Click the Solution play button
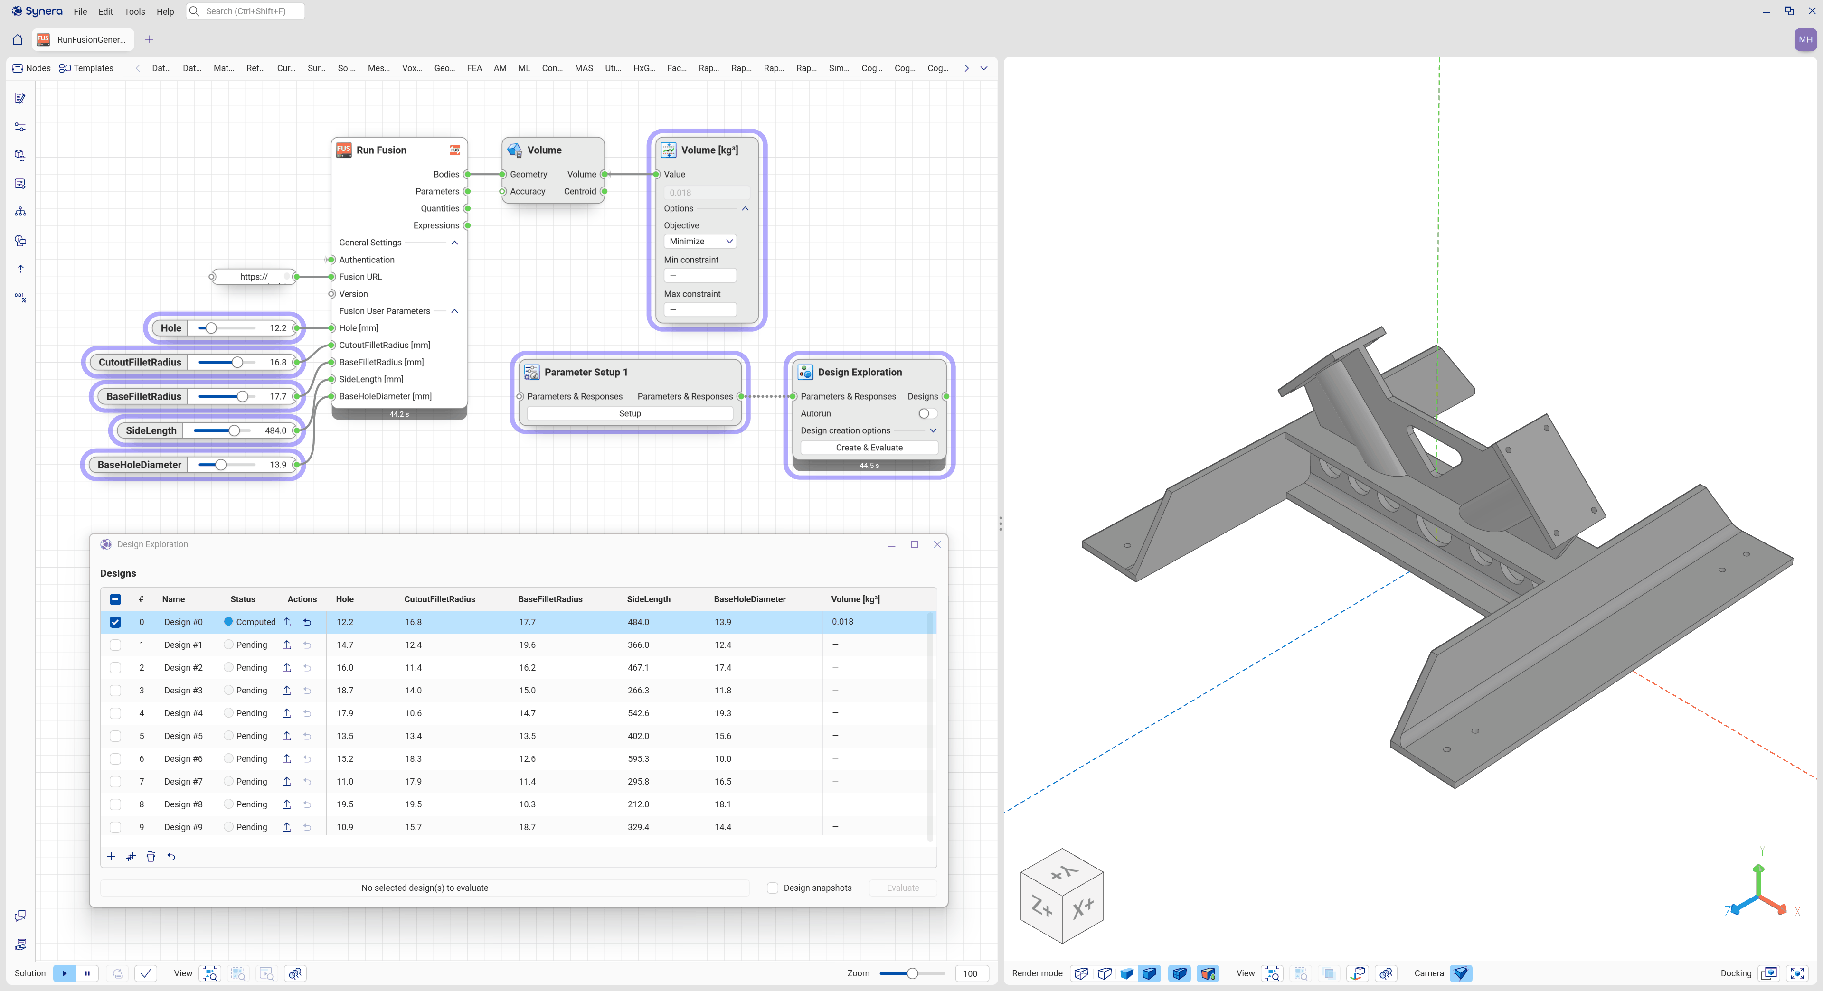This screenshot has width=1823, height=991. 64,973
